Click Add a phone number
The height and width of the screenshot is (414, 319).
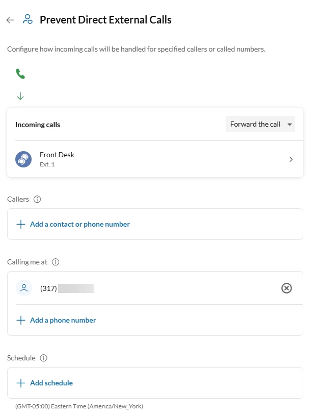[x=63, y=320]
